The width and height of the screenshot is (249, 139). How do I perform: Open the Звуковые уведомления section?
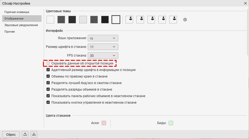coord(22,25)
